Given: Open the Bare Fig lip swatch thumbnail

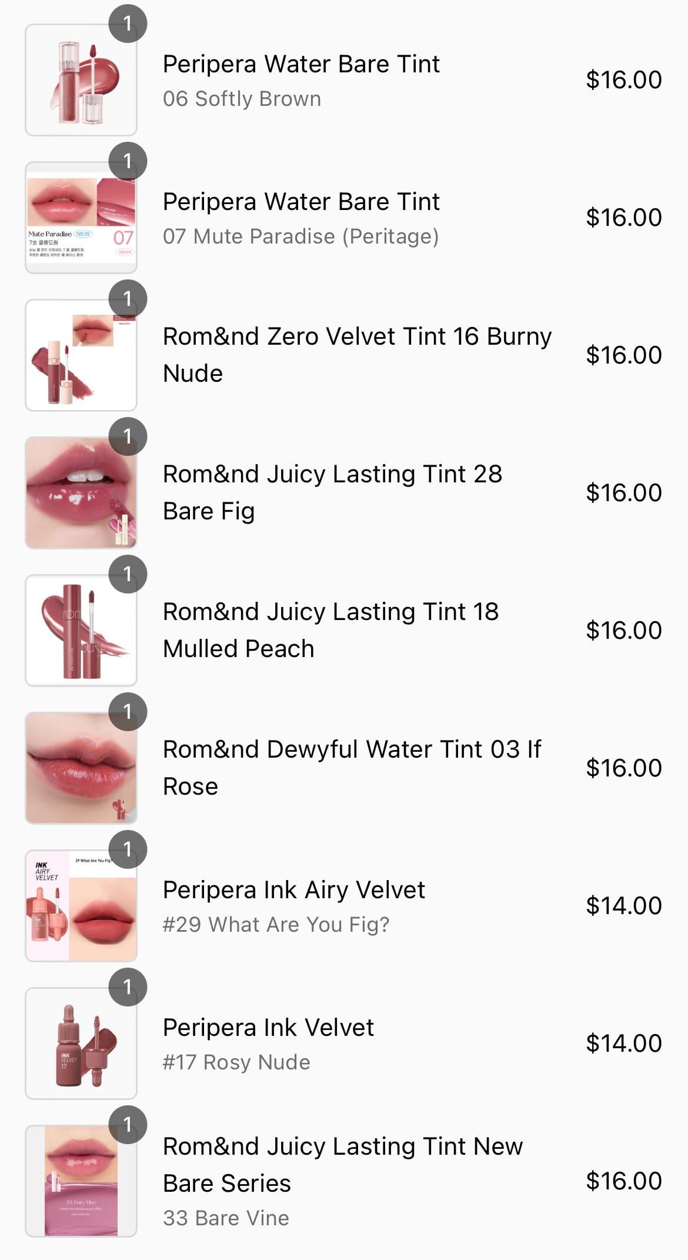Looking at the screenshot, I should pyautogui.click(x=81, y=493).
